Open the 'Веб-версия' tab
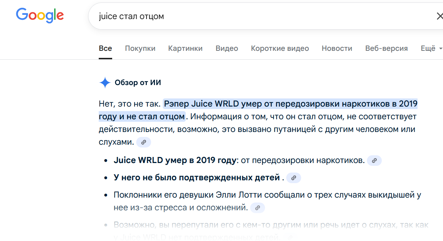Viewport: 443px width, 241px height. [x=386, y=49]
